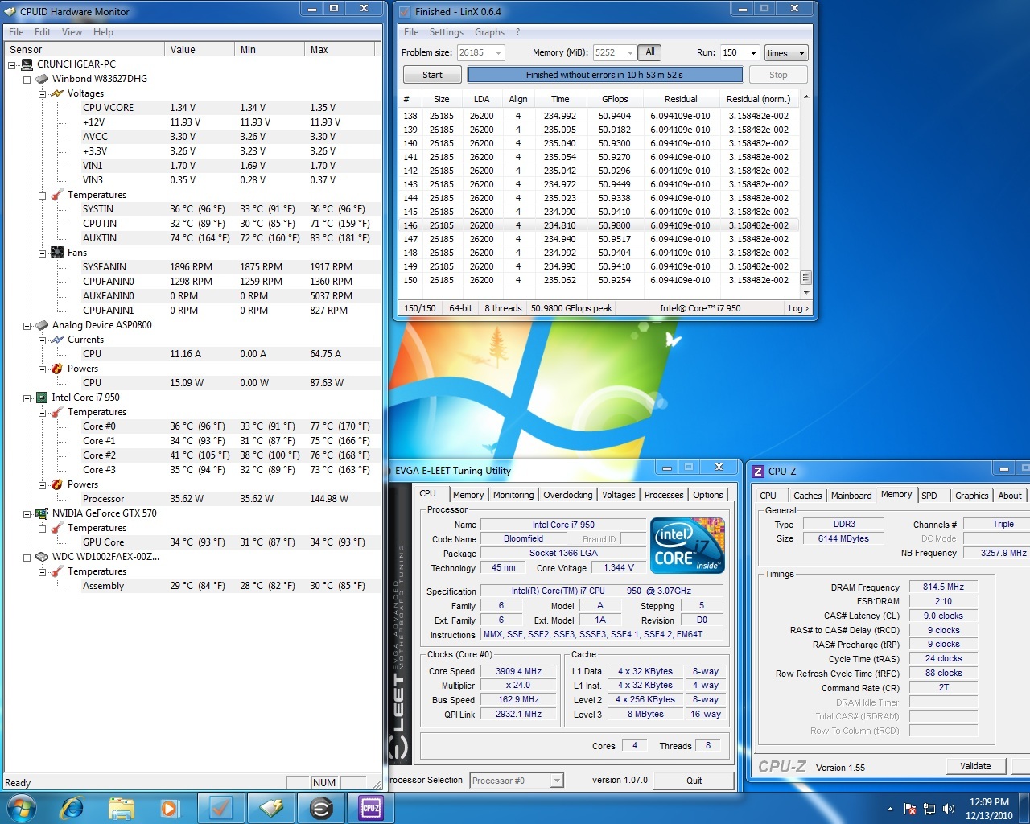The width and height of the screenshot is (1030, 824).
Task: Click the Validate button in CPU-Z
Action: click(975, 766)
